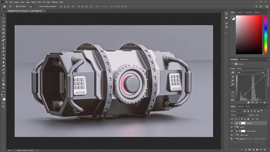270x152 pixels.
Task: Open the Auto-Select Layer dropdown
Action: click(32, 6)
